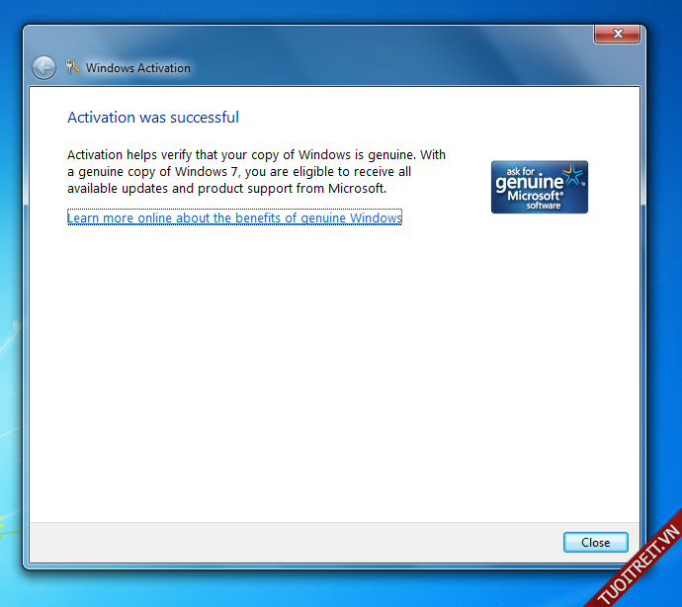The height and width of the screenshot is (607, 682).
Task: Click the star graphic in genuine logo
Action: pyautogui.click(x=572, y=178)
